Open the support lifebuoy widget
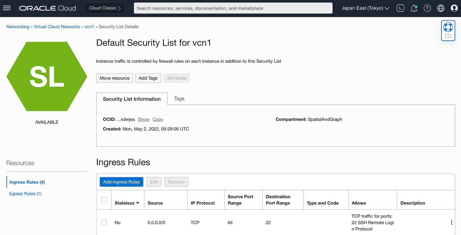 tap(448, 27)
